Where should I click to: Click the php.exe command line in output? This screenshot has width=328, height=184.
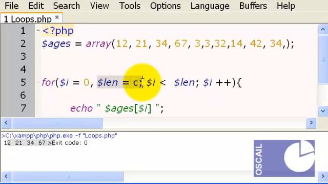[x=59, y=135]
